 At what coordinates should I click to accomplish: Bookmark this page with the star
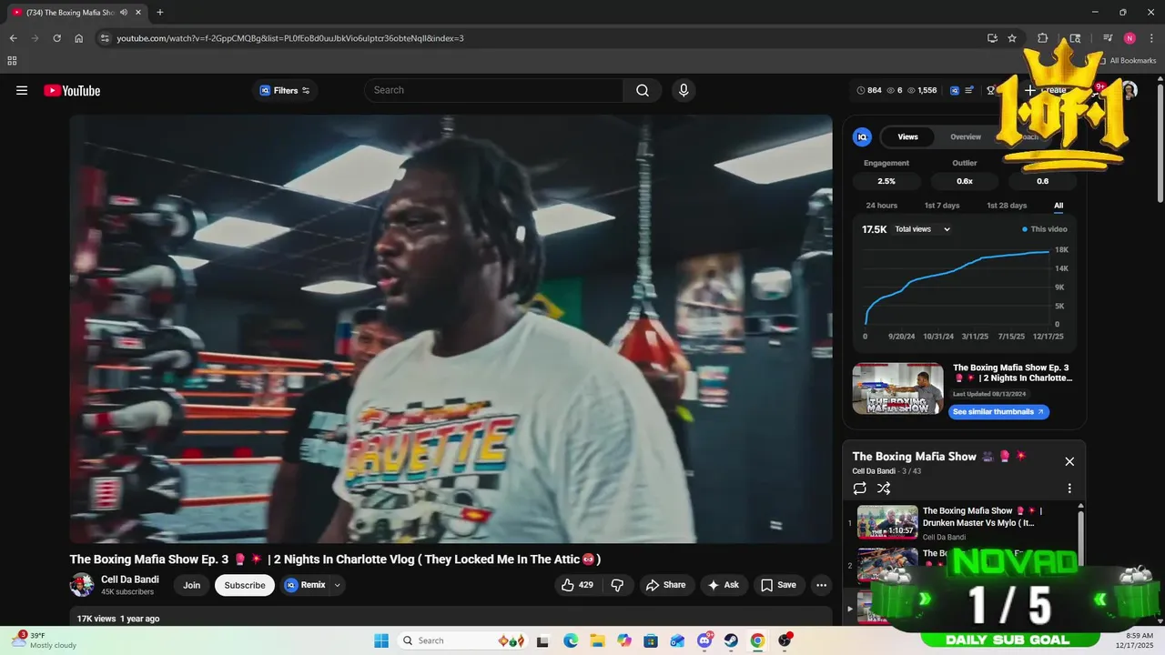coord(1012,38)
